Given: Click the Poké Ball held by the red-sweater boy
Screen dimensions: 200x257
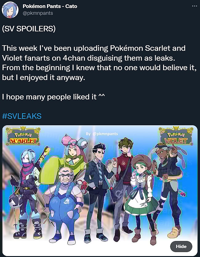Looking at the screenshot, I should pos(115,160).
